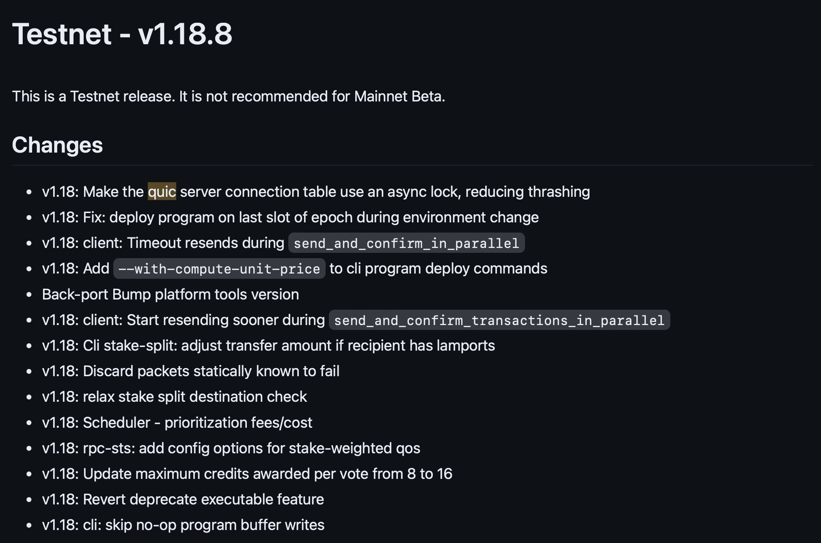This screenshot has width=821, height=543.
Task: Click 'to cli program deploy commands' text
Action: point(439,269)
